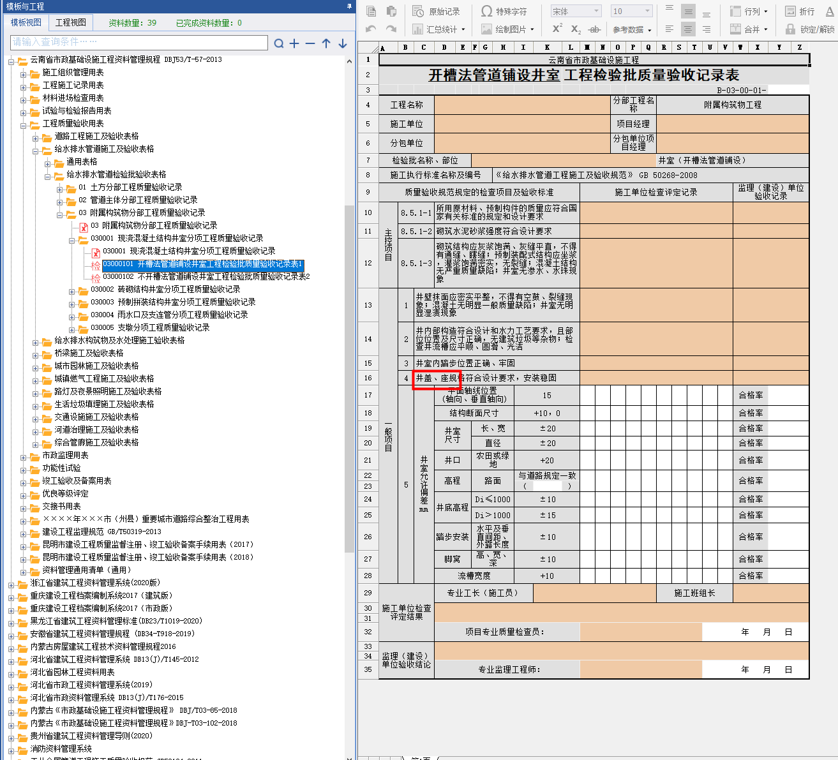The image size is (838, 760).
Task: Click the 锁定/解锁 lock-unlock button
Action: 810,29
